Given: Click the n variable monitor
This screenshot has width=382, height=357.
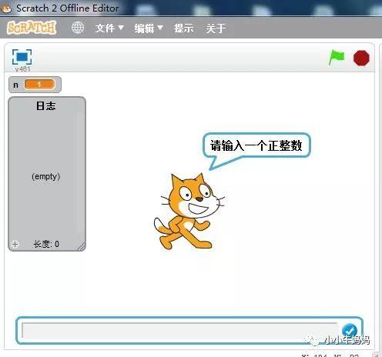Looking at the screenshot, I should click(35, 85).
